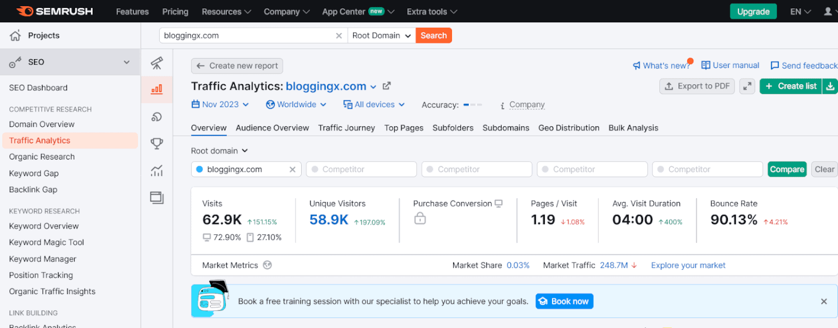
Task: Click the Semrush logo
Action: (x=54, y=11)
